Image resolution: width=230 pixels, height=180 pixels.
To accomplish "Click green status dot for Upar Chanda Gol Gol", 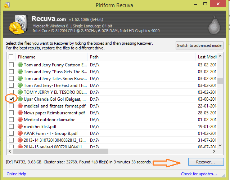I will click(x=20, y=99).
